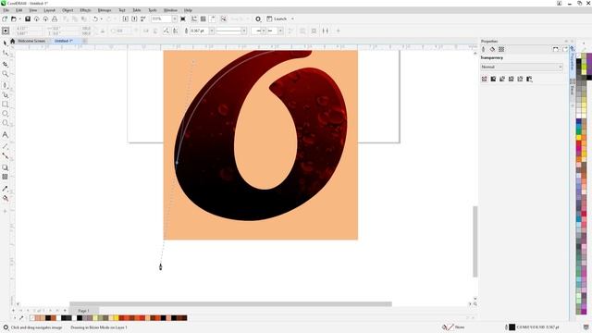Select the Parallel Dimension line tool
Image resolution: width=592 pixels, height=333 pixels.
[6, 146]
